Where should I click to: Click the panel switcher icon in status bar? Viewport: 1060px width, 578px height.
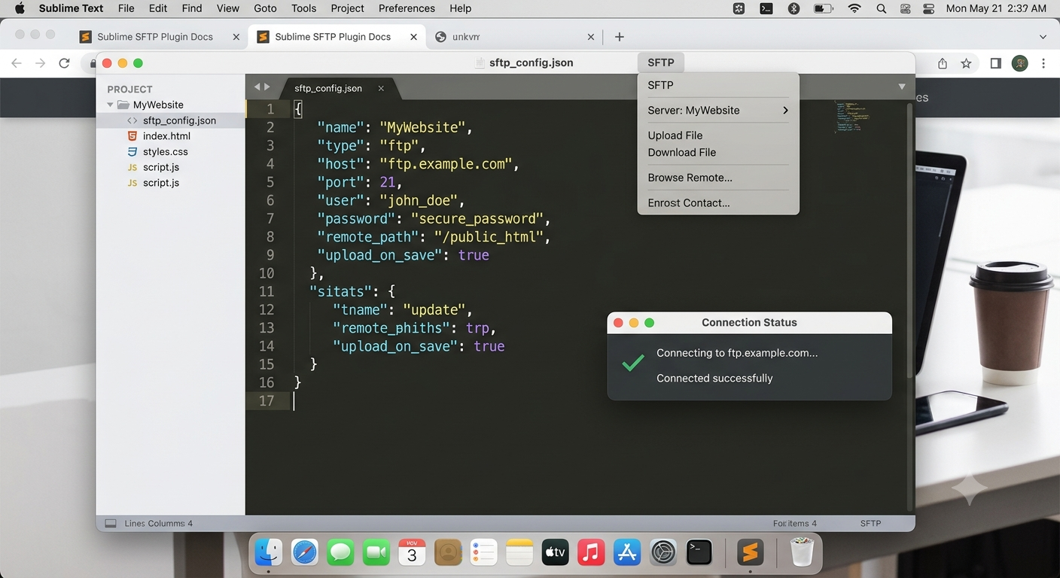[111, 523]
